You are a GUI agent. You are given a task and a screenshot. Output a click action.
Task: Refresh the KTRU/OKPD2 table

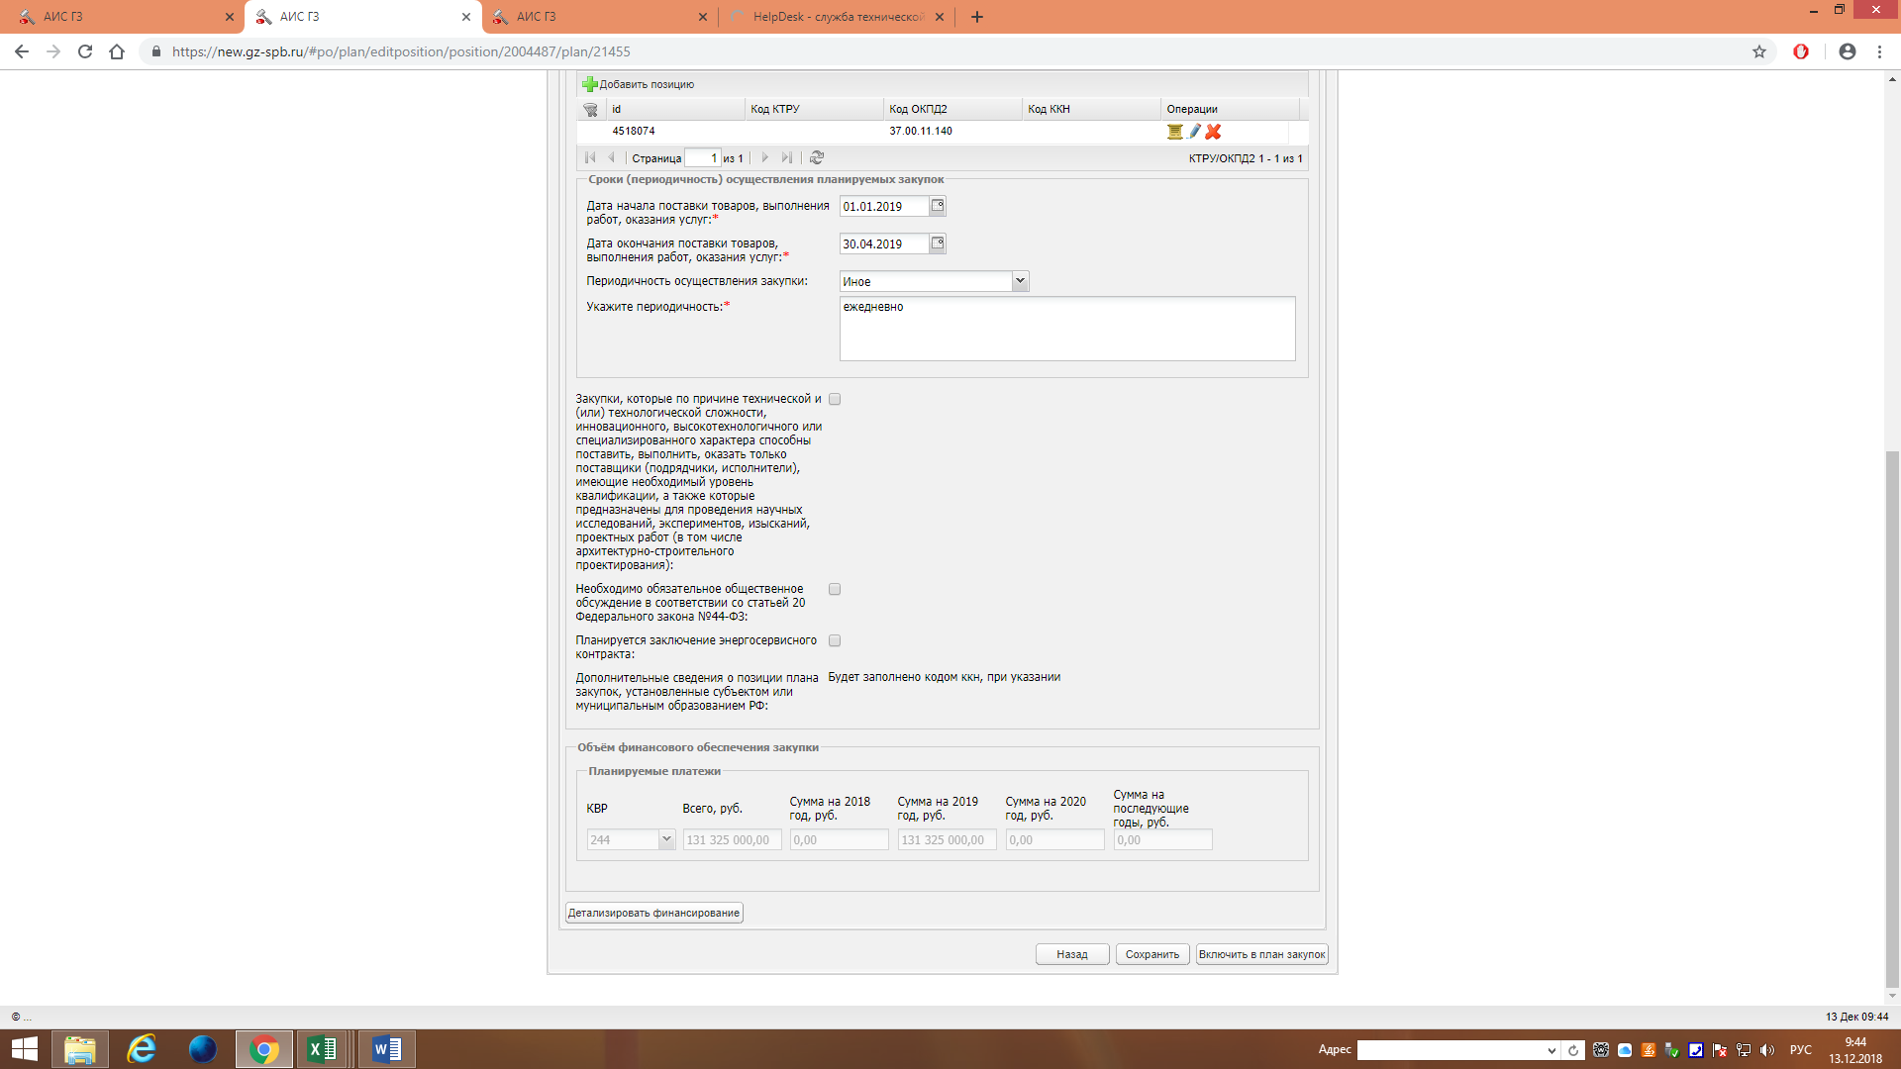point(817,157)
